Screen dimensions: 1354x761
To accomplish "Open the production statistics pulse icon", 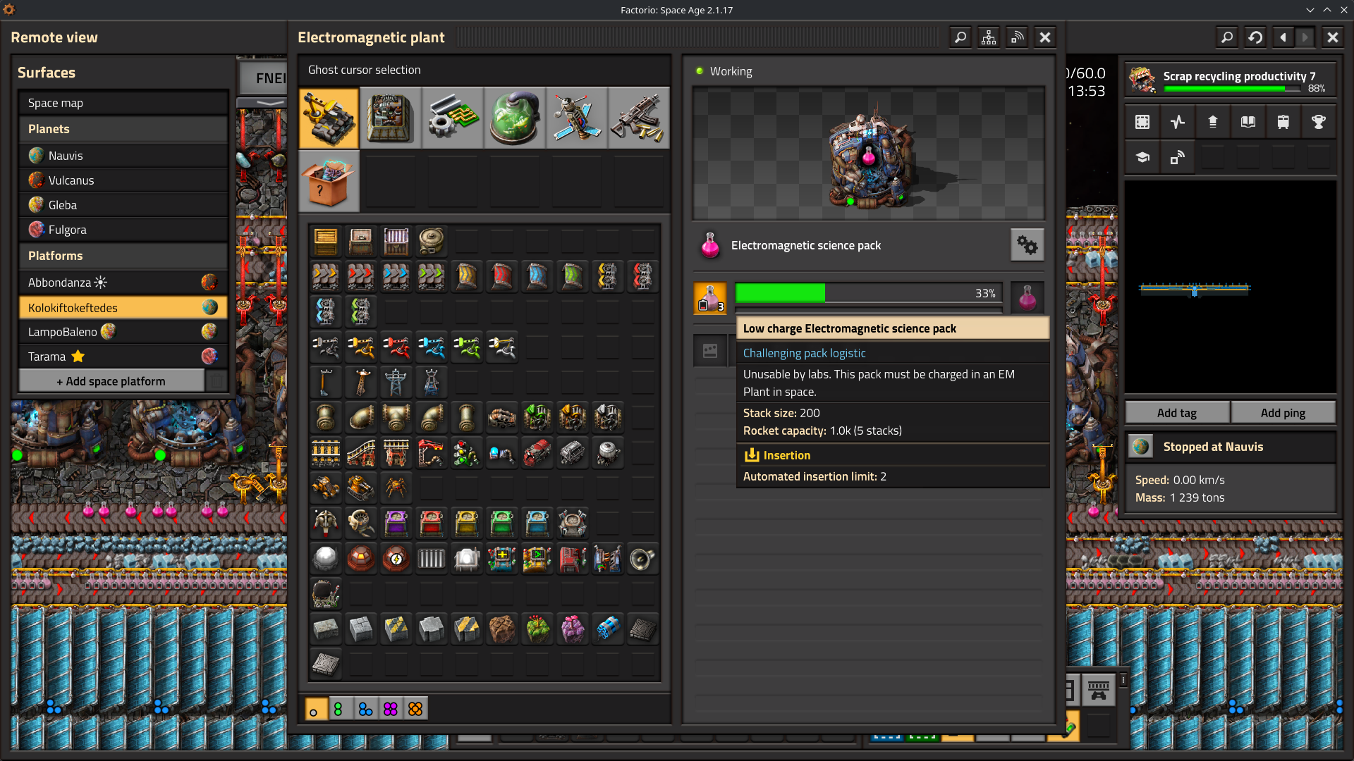I will tap(1177, 121).
